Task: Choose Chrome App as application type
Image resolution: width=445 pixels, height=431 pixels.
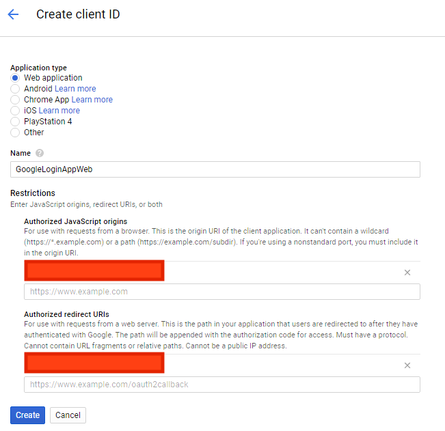Action: click(15, 100)
